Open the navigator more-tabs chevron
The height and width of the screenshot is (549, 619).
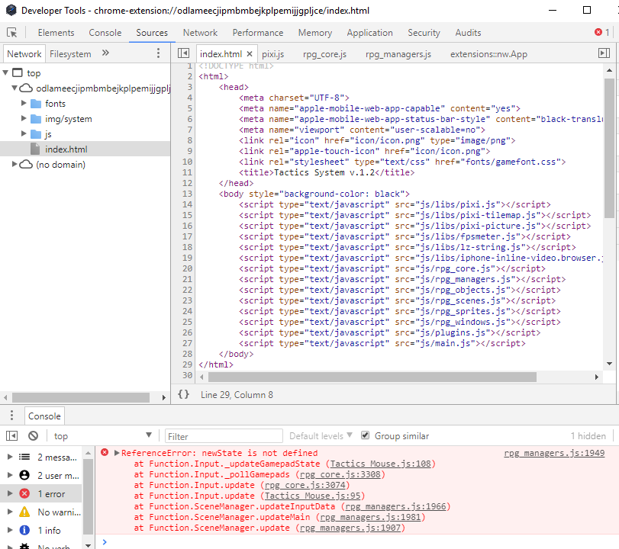105,53
